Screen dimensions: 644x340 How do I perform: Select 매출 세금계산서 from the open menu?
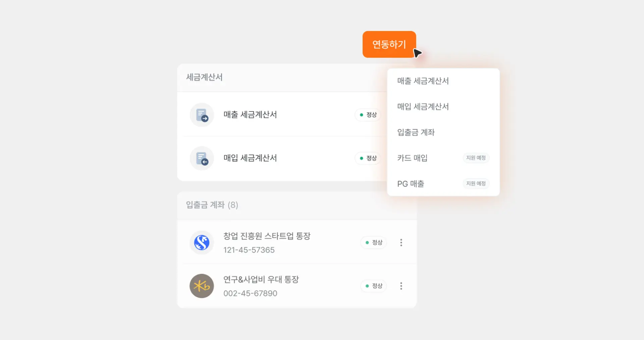pyautogui.click(x=423, y=81)
